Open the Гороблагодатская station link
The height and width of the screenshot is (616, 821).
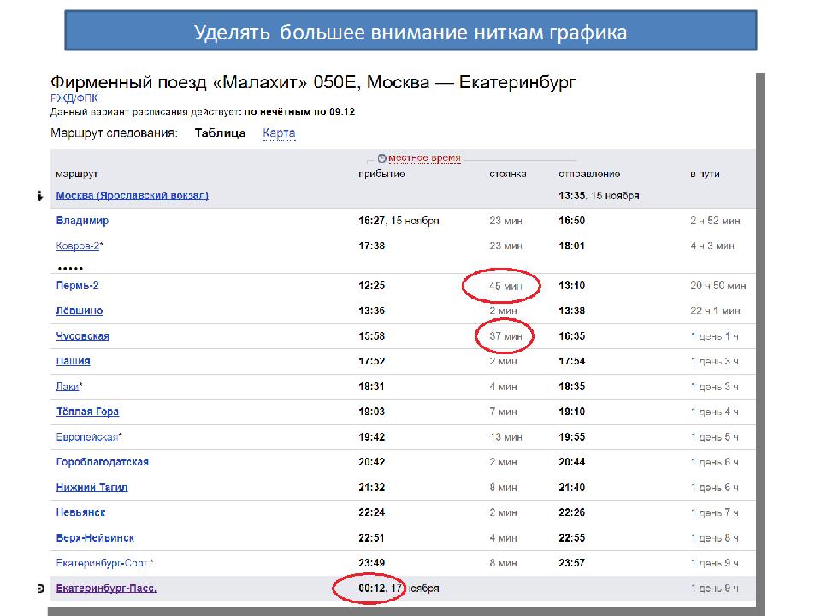102,462
